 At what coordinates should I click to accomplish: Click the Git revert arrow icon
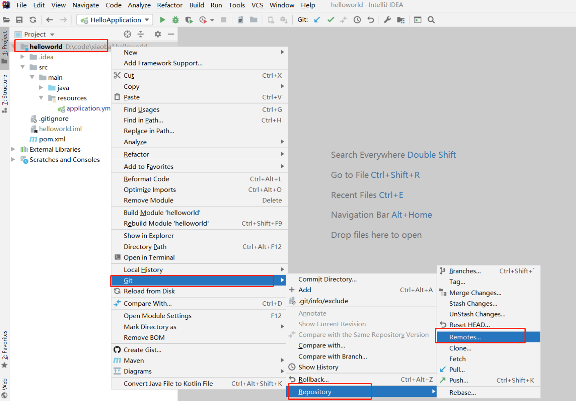coord(371,20)
